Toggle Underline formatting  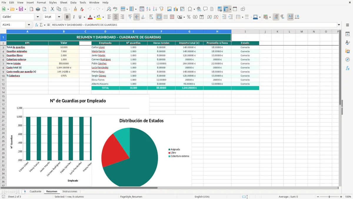80,17
